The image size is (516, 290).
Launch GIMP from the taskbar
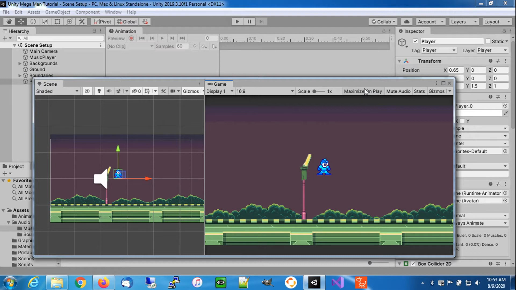pos(267,282)
